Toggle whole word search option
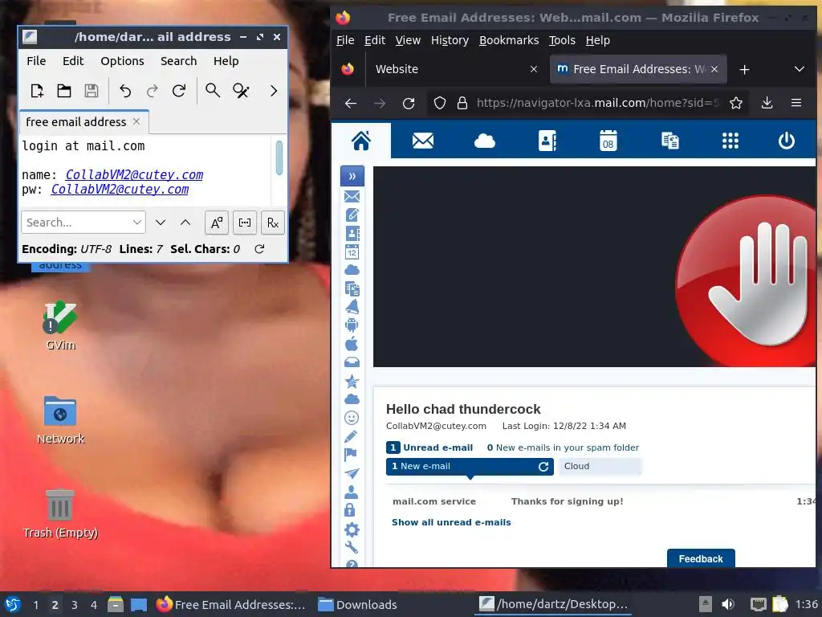The width and height of the screenshot is (822, 617). click(245, 223)
